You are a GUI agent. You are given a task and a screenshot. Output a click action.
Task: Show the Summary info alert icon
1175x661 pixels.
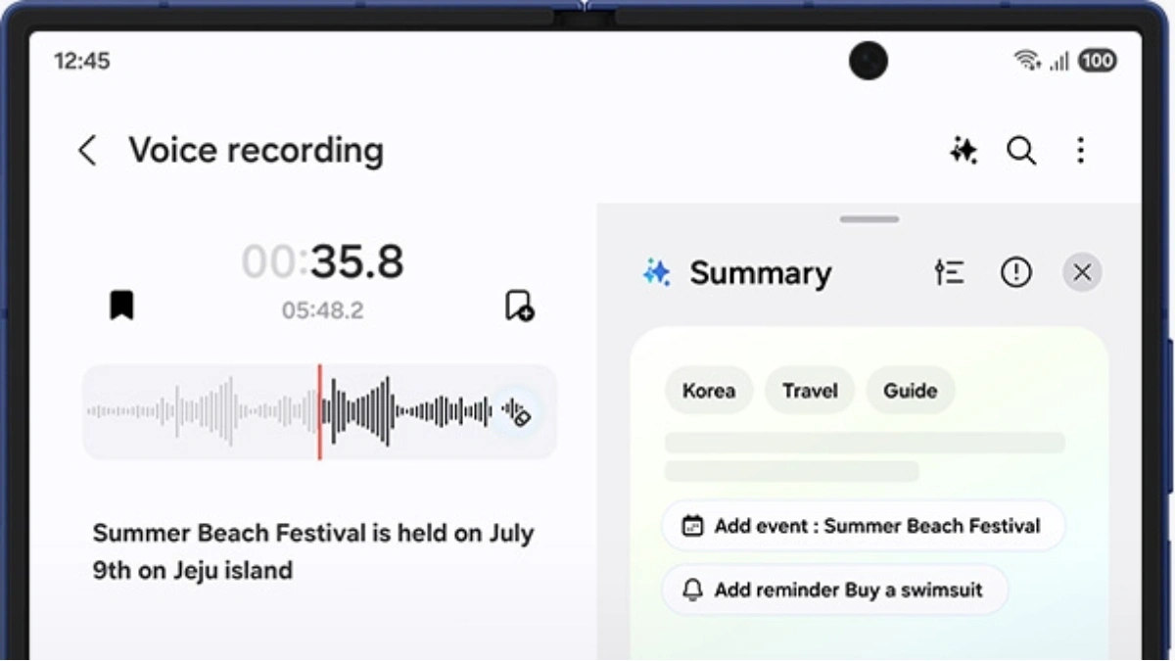tap(1016, 273)
